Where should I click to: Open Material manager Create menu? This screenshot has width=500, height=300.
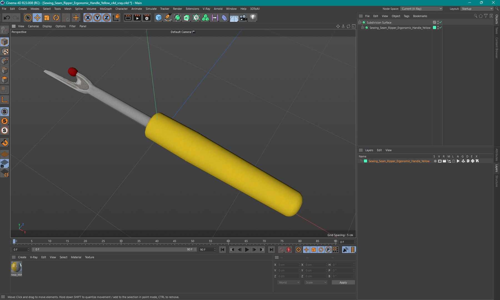click(x=22, y=257)
